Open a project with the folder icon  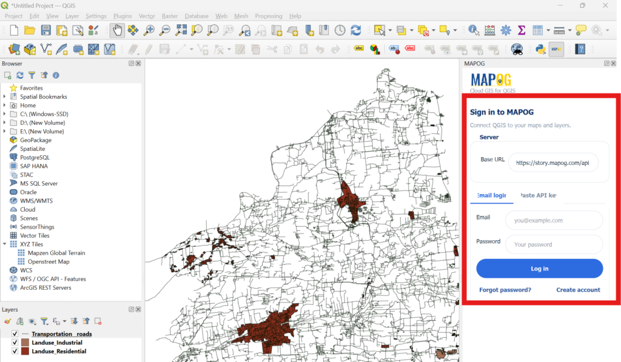[30, 30]
